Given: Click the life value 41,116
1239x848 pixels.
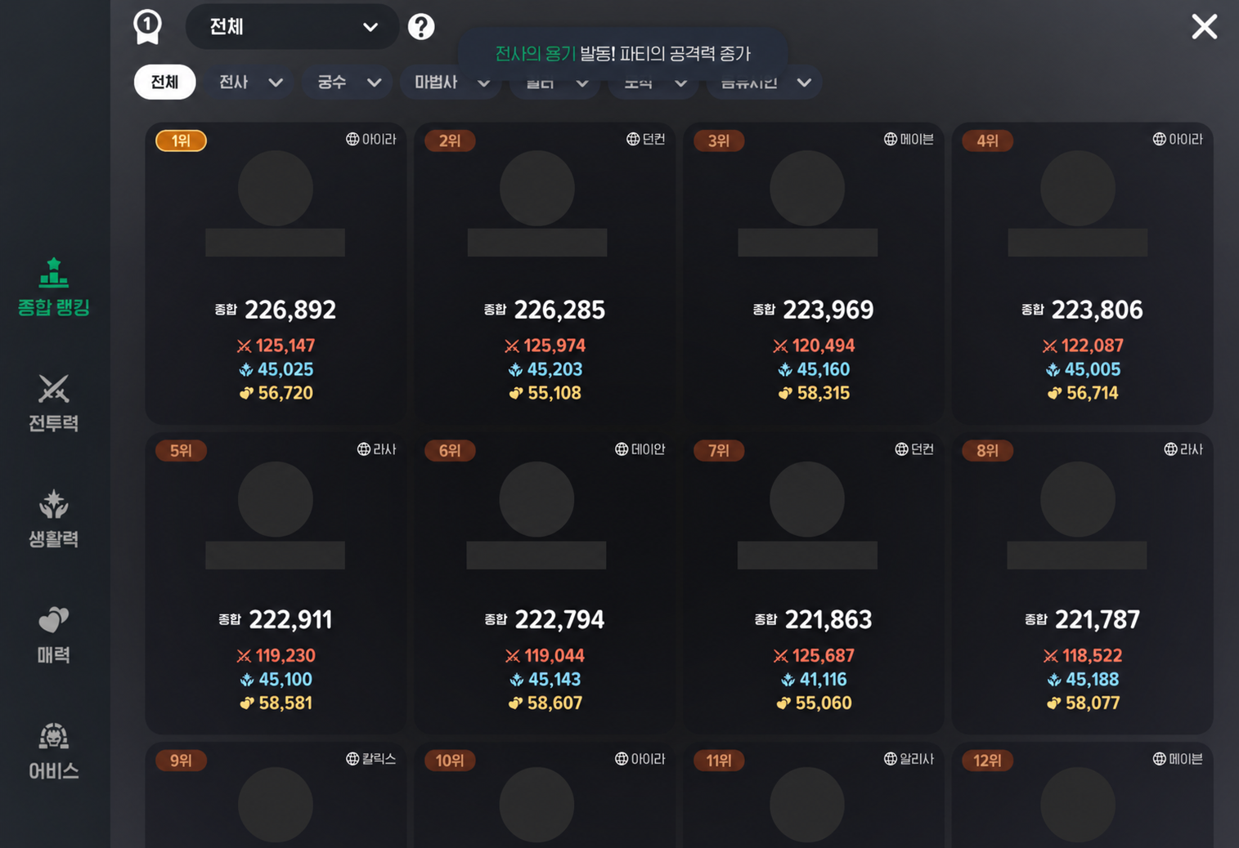Looking at the screenshot, I should 824,680.
